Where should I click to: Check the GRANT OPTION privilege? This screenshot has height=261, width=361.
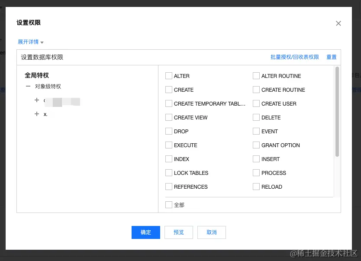tap(256, 145)
